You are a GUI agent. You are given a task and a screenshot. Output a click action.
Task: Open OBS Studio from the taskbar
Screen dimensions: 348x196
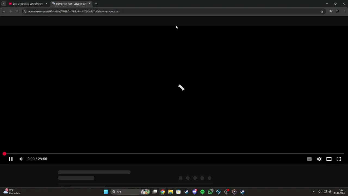[x=226, y=192]
